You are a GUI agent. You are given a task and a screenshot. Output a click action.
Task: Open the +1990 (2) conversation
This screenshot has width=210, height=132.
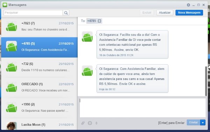[x=39, y=108]
